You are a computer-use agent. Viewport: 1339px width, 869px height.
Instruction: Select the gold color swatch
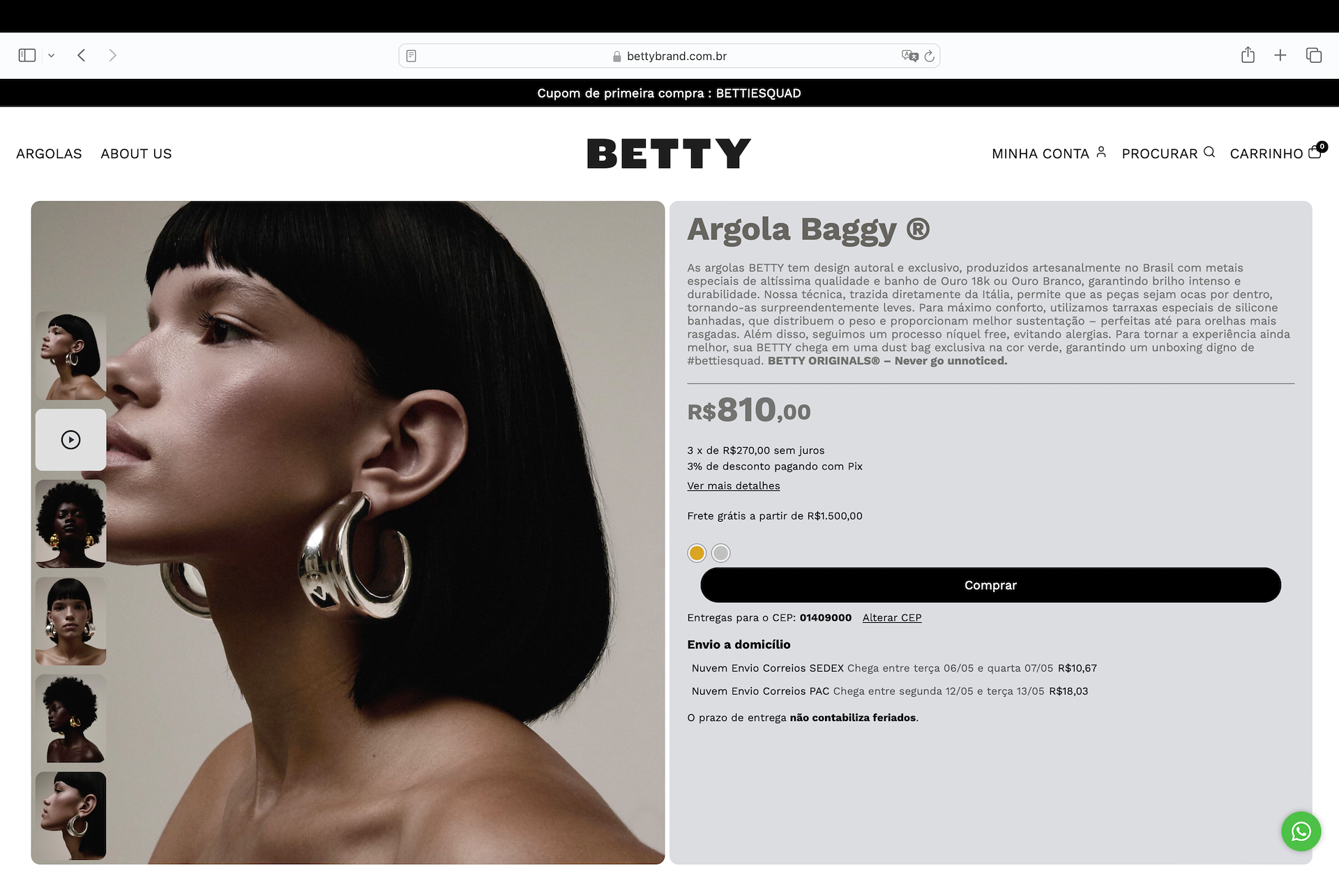pos(697,553)
